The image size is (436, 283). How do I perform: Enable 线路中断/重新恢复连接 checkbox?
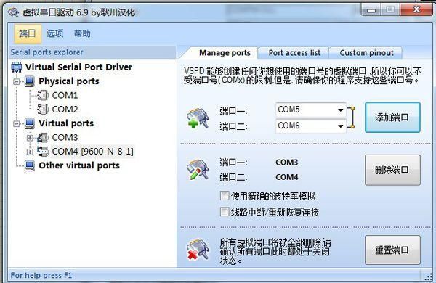(225, 212)
